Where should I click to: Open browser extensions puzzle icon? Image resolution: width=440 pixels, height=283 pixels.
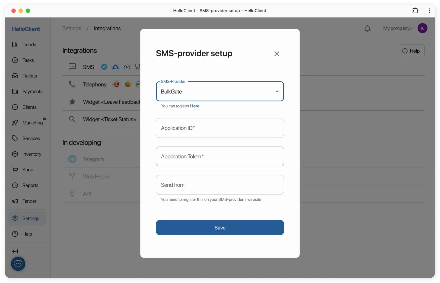tap(415, 11)
